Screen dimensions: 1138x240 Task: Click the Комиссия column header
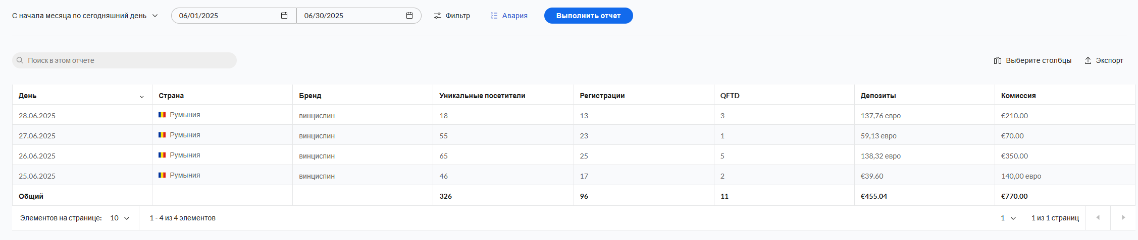tap(1018, 96)
